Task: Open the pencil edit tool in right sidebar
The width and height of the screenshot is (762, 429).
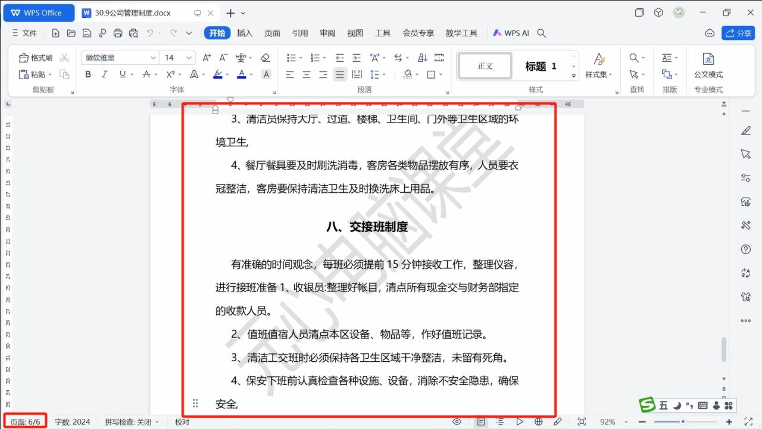Action: pyautogui.click(x=745, y=130)
